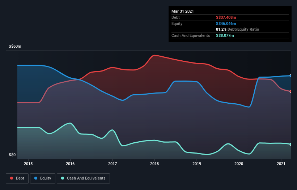Click the Debt label in tooltip
Viewport: 297px width, 190px height.
click(x=175, y=17)
